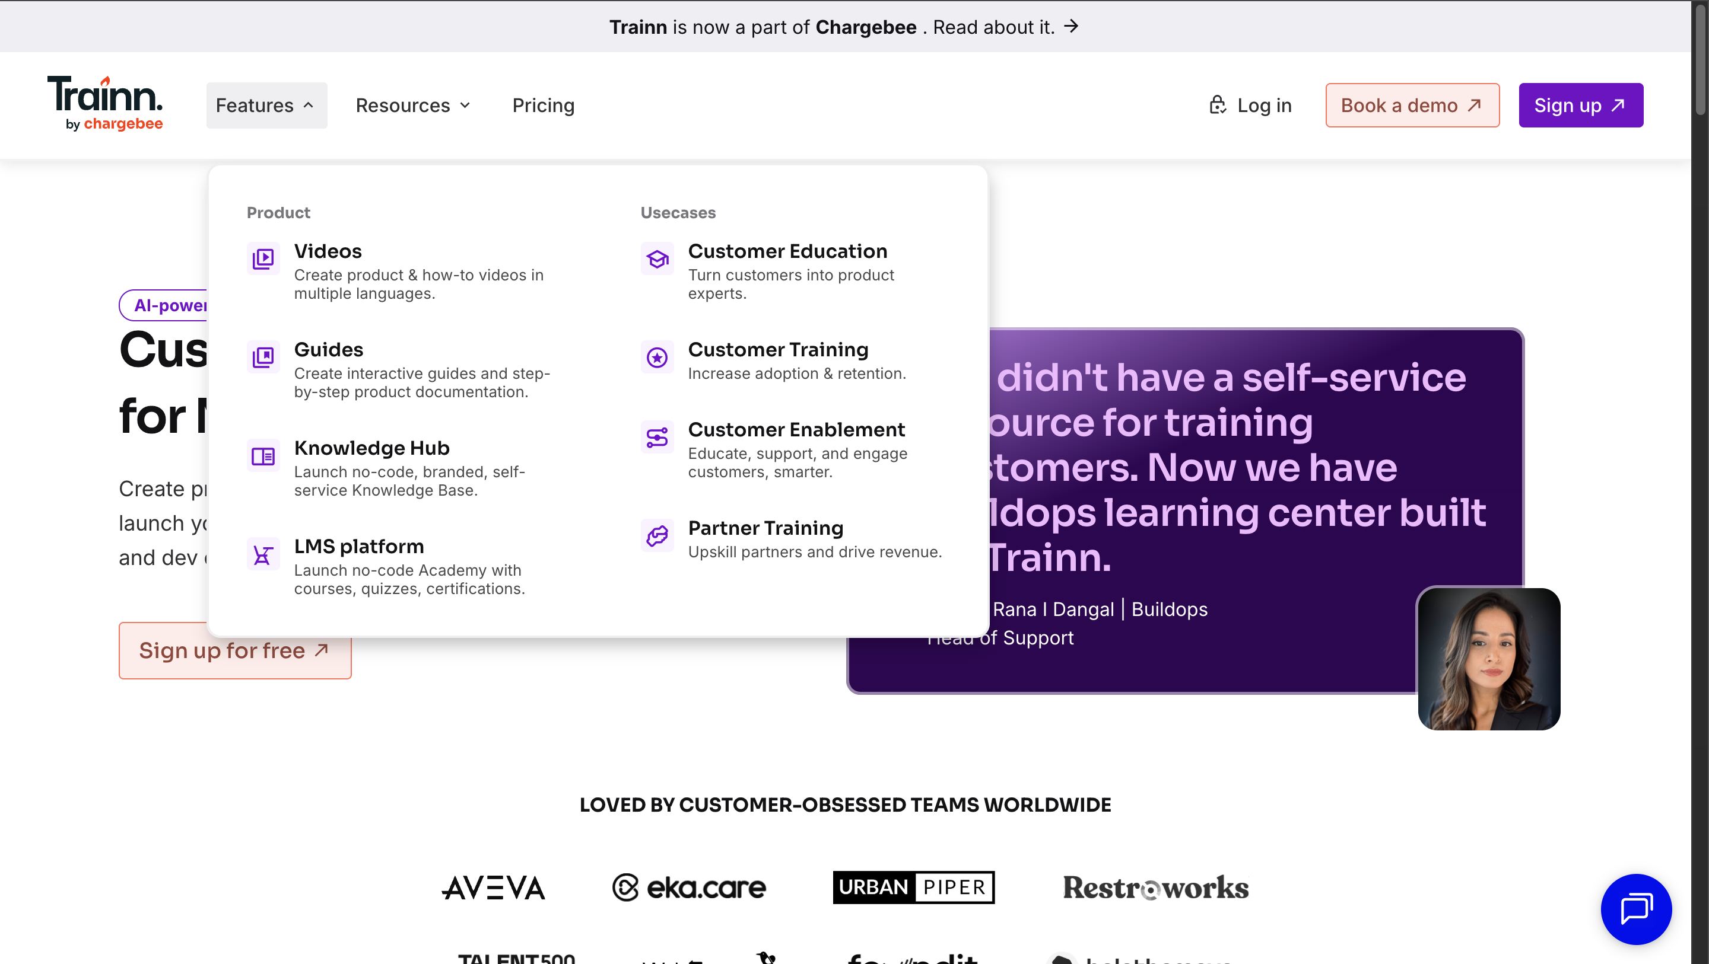Click the Guides product icon

[263, 357]
